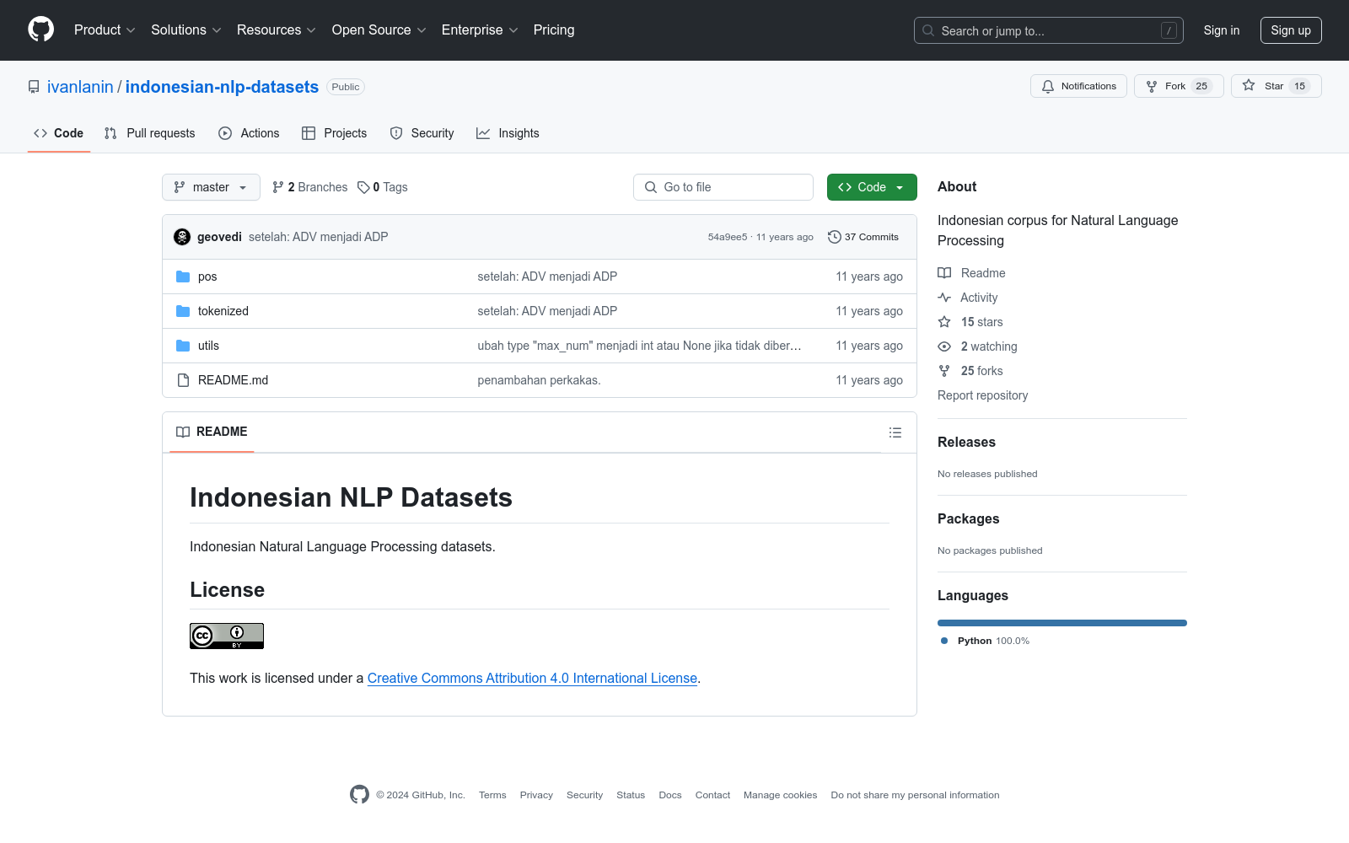
Task: Click the tokenized folder icon
Action: click(183, 311)
